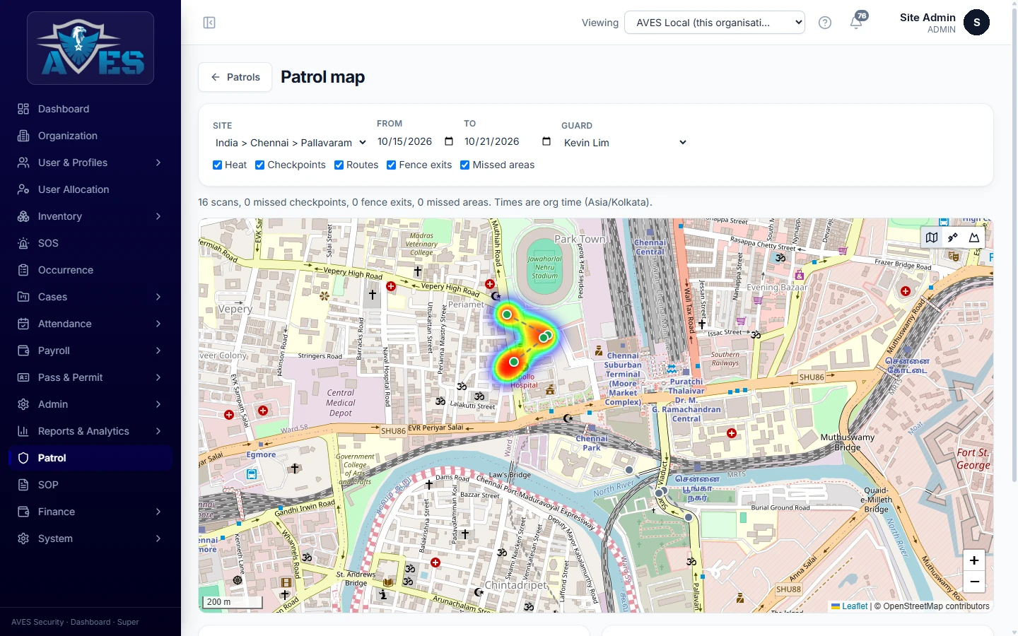Screen dimensions: 1018x636
Task: Zoom out on the patrol map
Action: click(974, 582)
